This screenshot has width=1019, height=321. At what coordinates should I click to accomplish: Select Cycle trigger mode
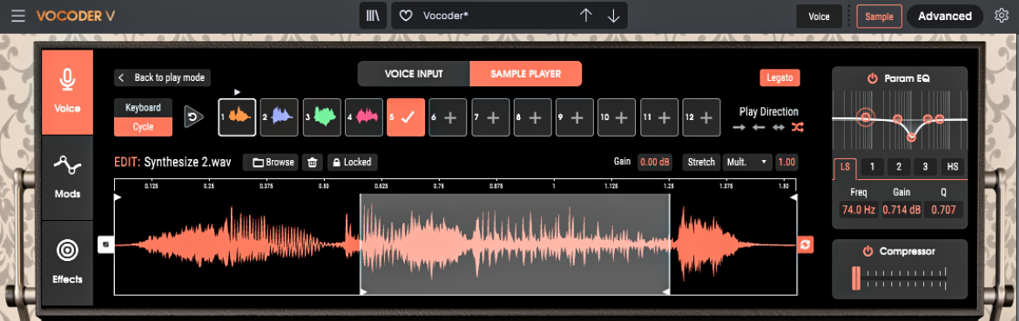pos(143,127)
